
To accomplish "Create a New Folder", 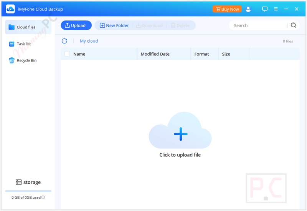I will point(114,25).
